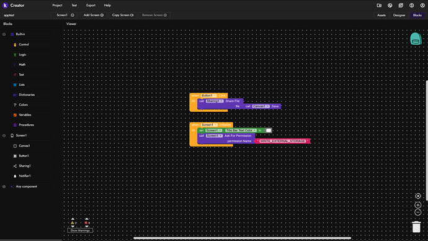Open the Export menu
This screenshot has height=241, width=428.
pos(91,5)
